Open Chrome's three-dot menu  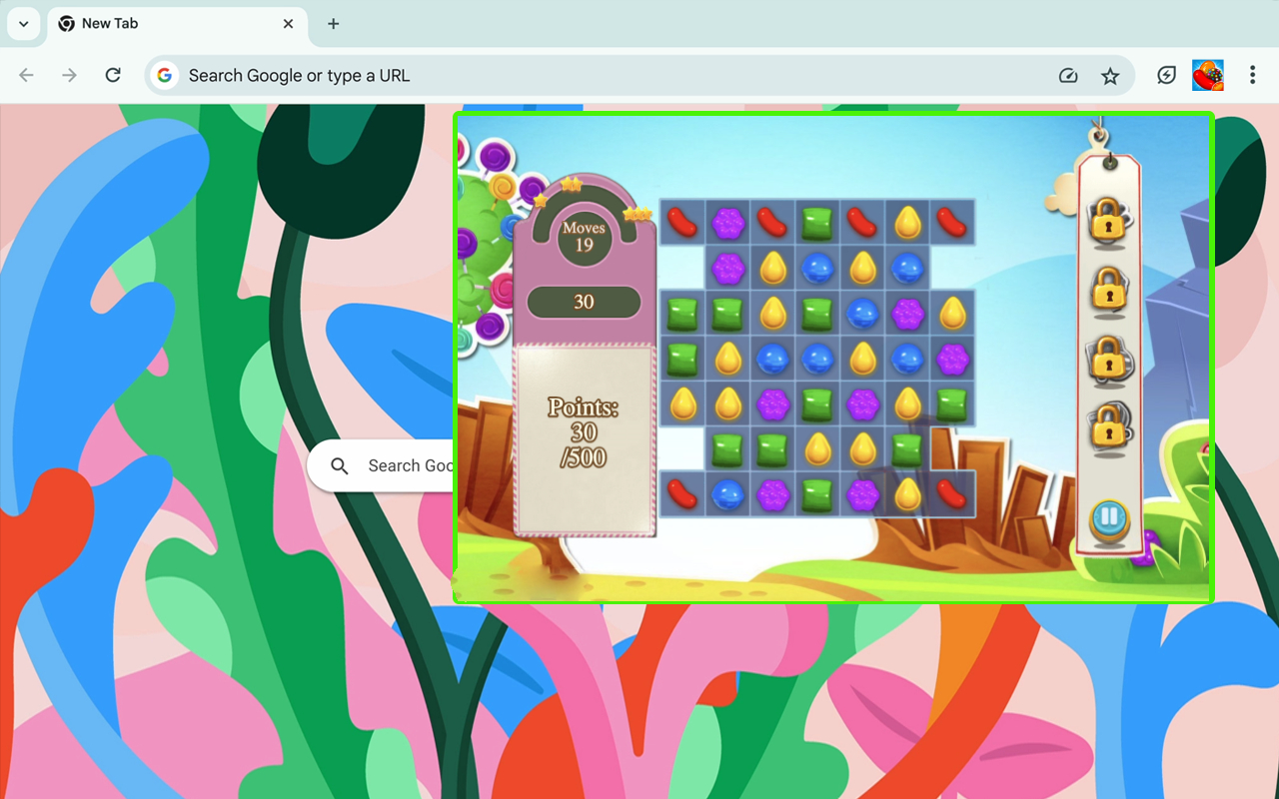pyautogui.click(x=1252, y=75)
